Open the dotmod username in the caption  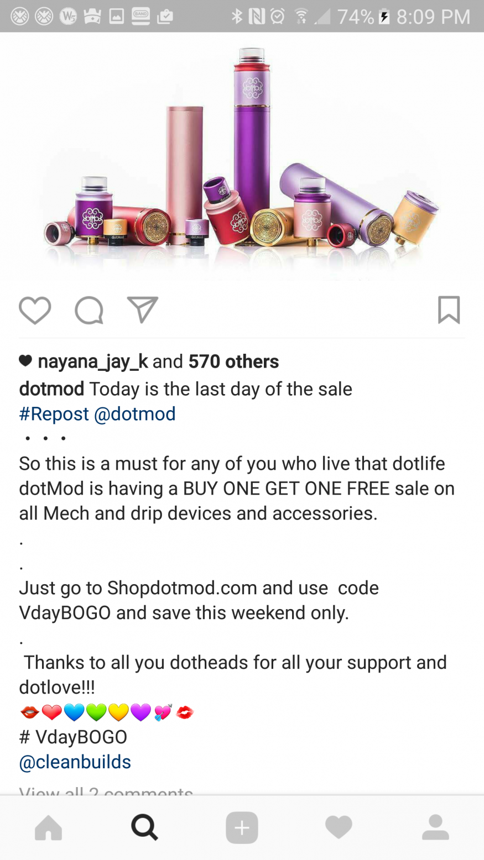51,389
